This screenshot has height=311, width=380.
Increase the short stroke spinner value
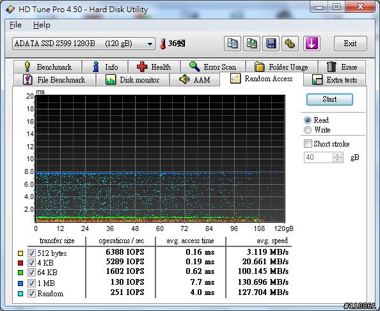(x=338, y=155)
